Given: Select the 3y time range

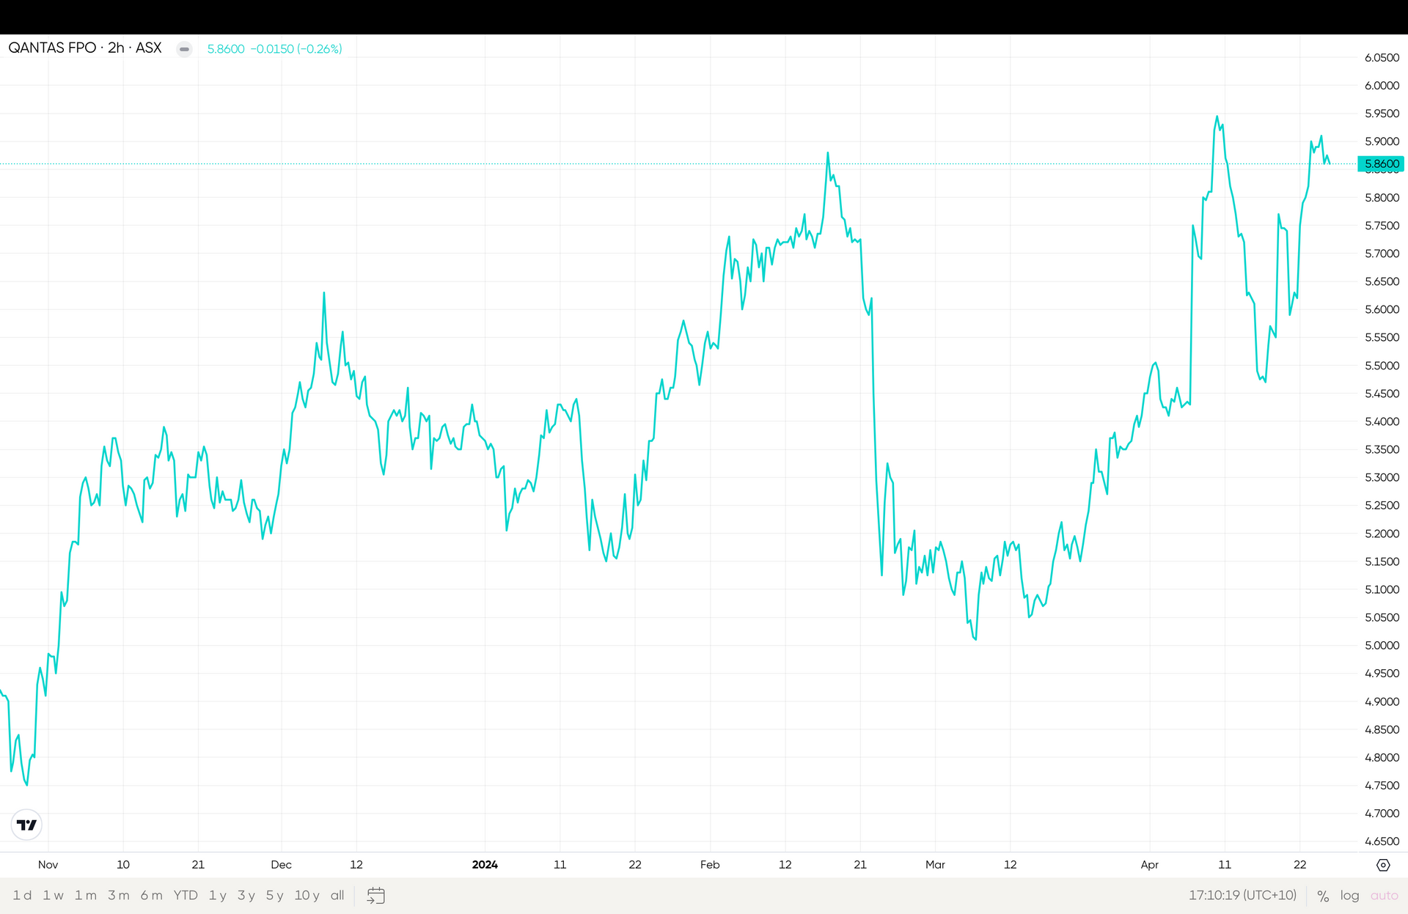Looking at the screenshot, I should (246, 896).
